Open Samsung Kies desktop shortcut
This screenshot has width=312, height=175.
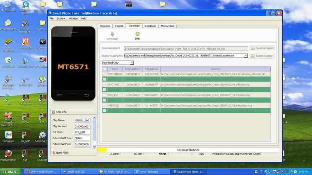click(x=25, y=42)
